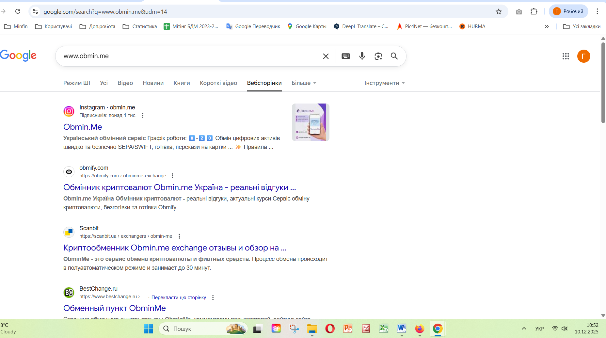The width and height of the screenshot is (606, 338).
Task: Click the Перекласти цю сторінку link
Action: [179, 298]
